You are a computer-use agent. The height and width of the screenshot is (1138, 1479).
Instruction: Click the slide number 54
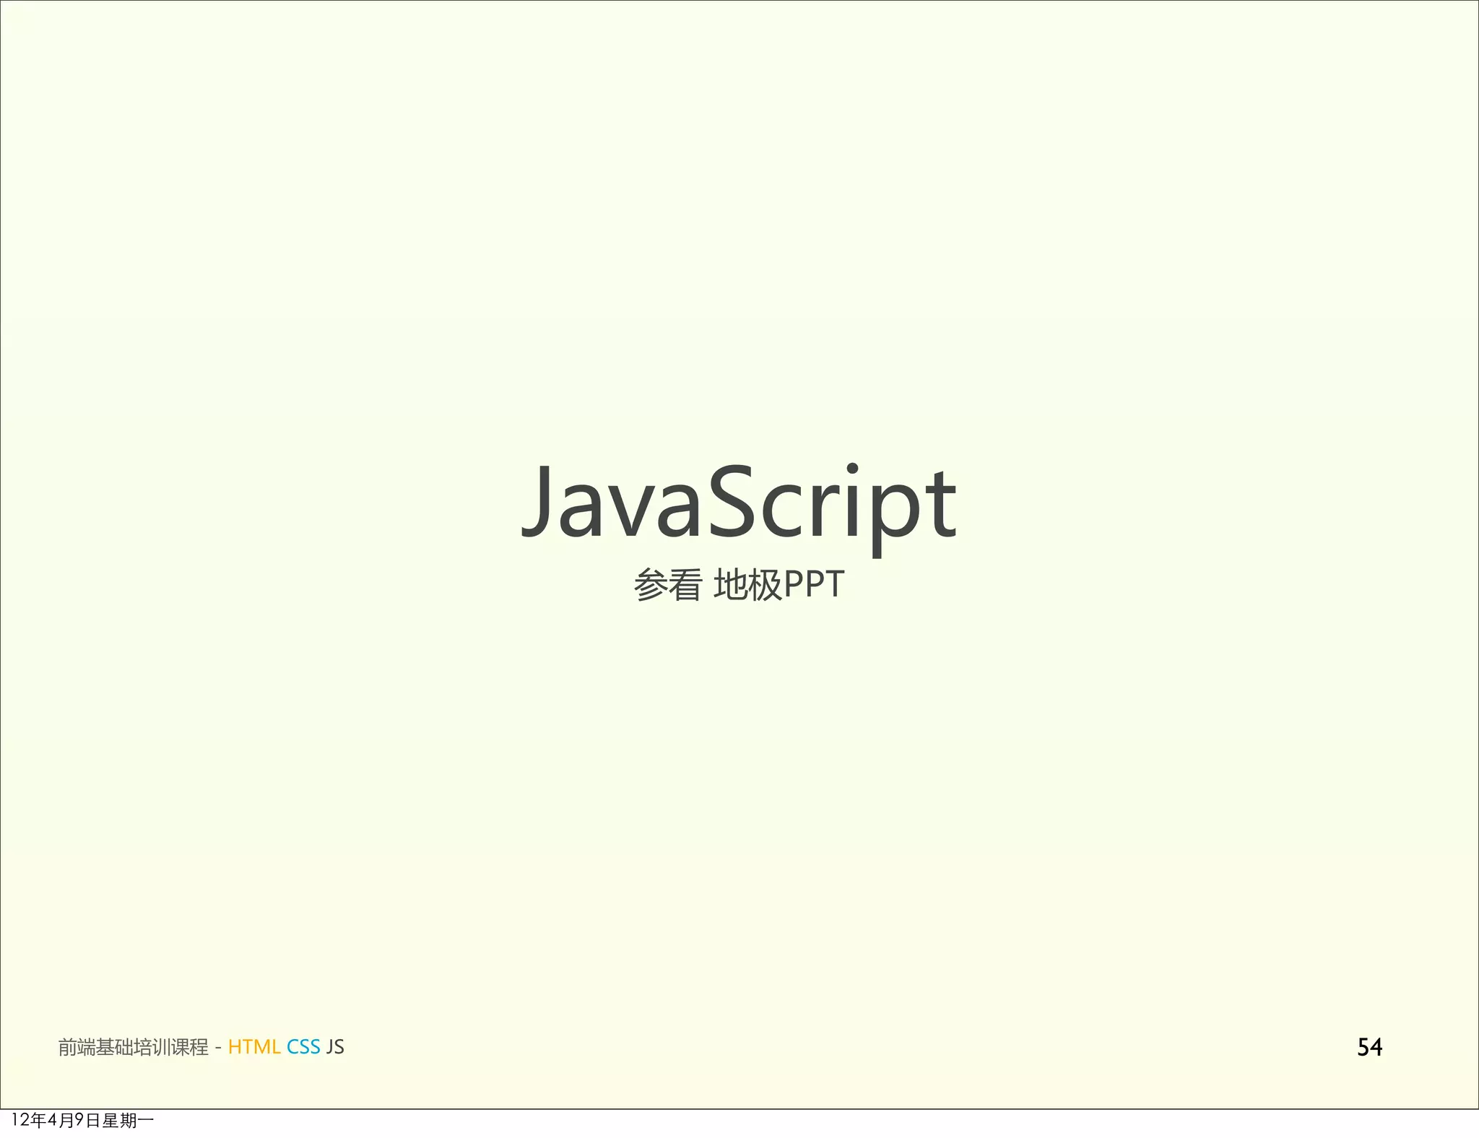pos(1370,1047)
